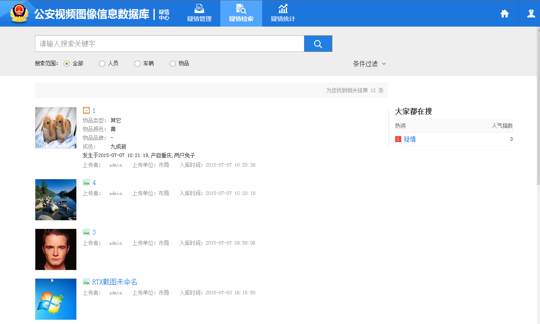Open the home page icon

(x=505, y=14)
